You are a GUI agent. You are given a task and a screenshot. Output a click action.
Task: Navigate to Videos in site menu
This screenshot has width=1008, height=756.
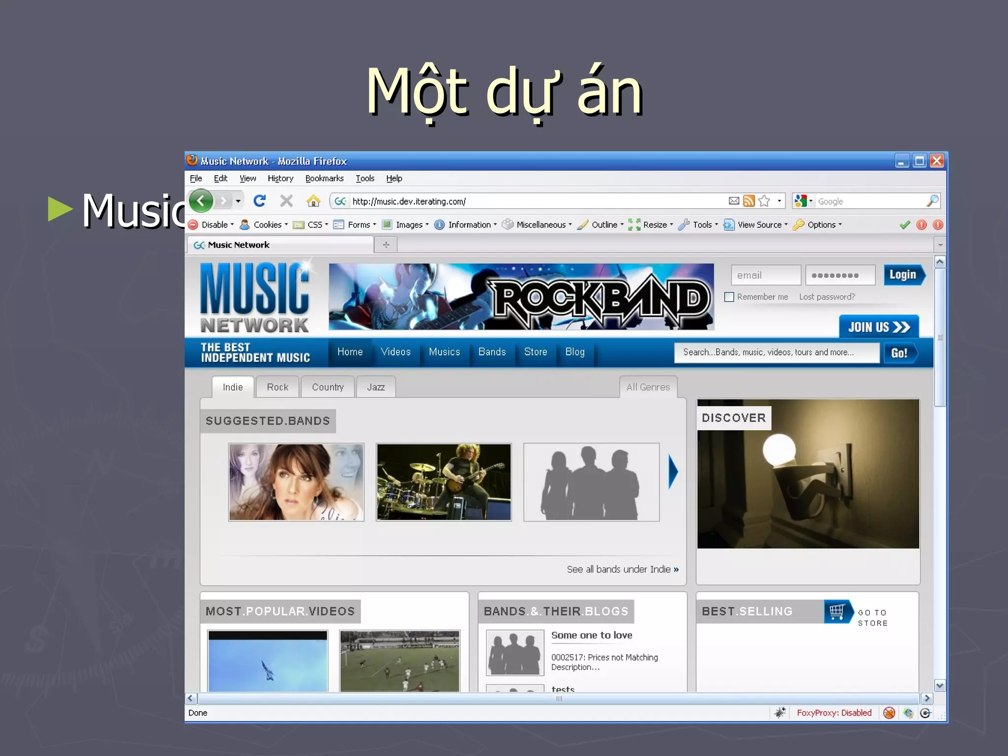396,352
